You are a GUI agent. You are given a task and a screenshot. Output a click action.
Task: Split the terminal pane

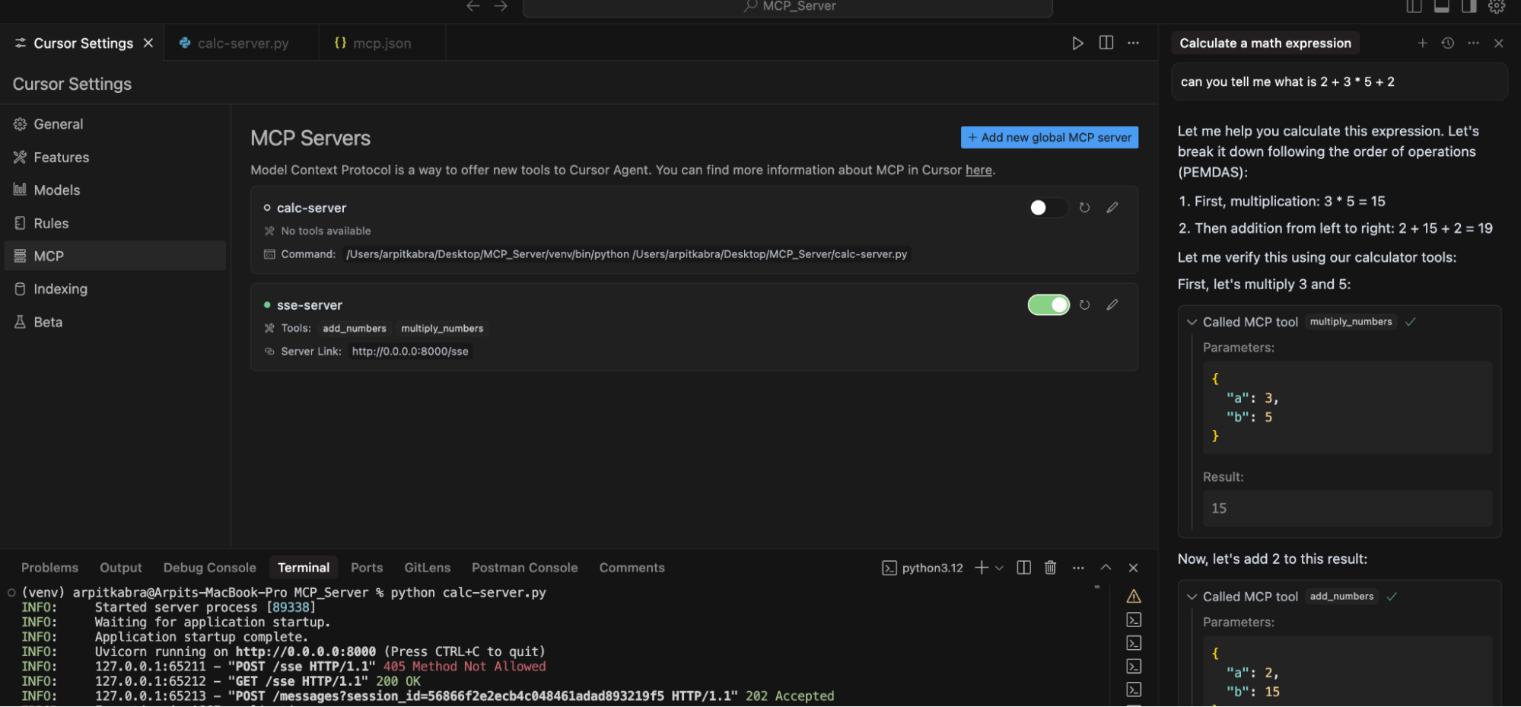[x=1023, y=567]
